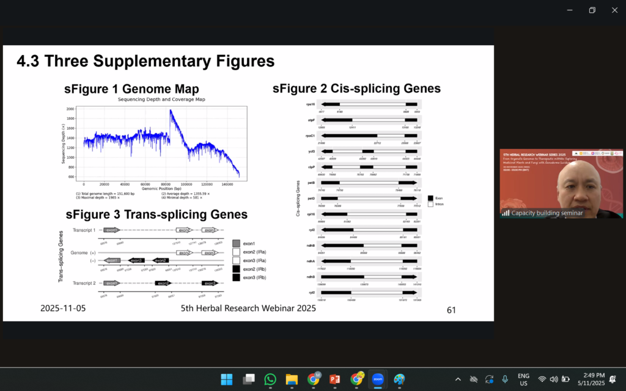
Task: Open the notification bell in the taskbar corner
Action: point(613,379)
